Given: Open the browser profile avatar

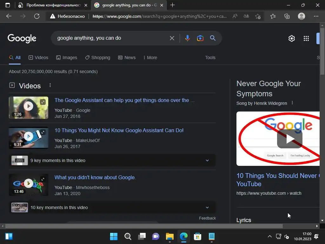Looking at the screenshot, I should click(302, 16).
